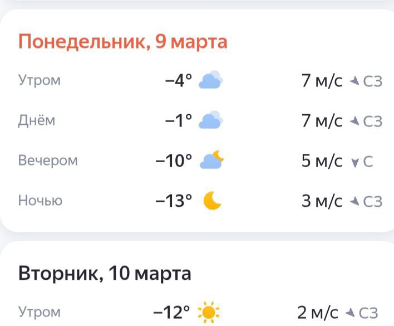This screenshot has height=326, width=394.
Task: Select the Ночью label under Monday
Action: coord(40,201)
